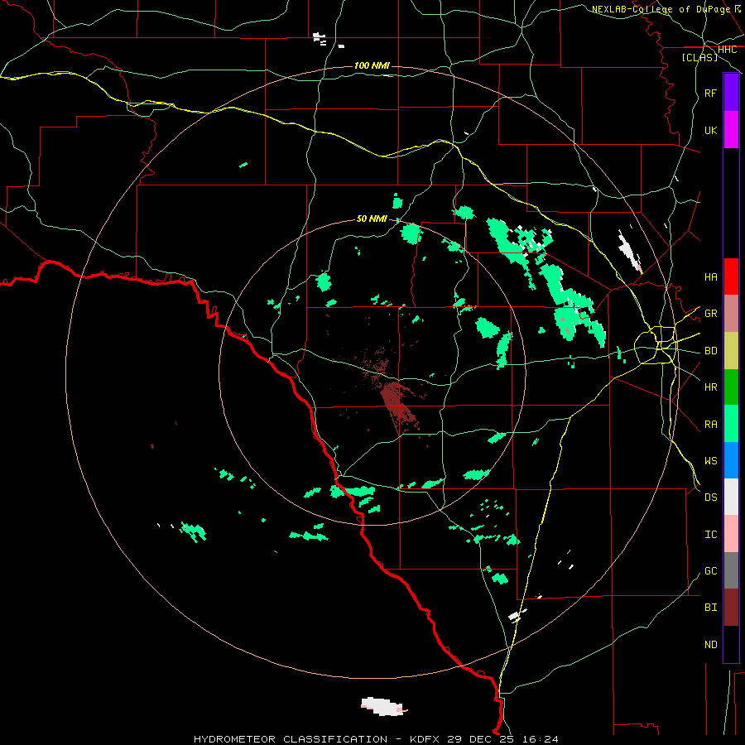Click the UK legend label
The image size is (745, 745).
pyautogui.click(x=710, y=130)
